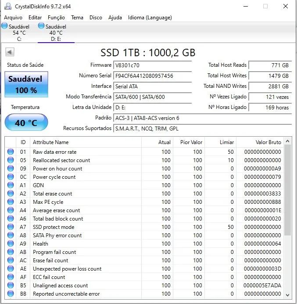Screen dimensions: 297x304
Task: Click raw value 000000003833
Action: tap(262, 193)
